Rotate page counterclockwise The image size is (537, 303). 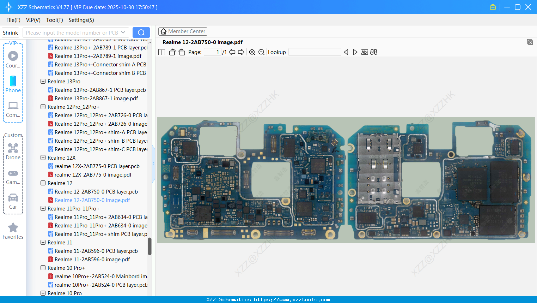(172, 52)
